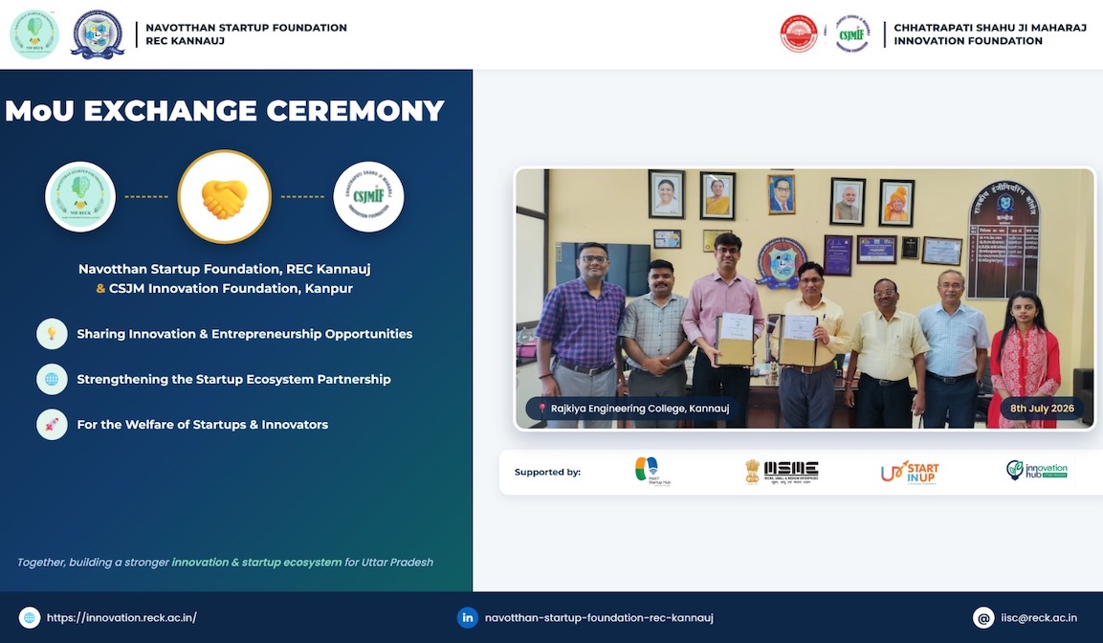Open the https://innovation.reck.ac.in/ link

click(121, 618)
